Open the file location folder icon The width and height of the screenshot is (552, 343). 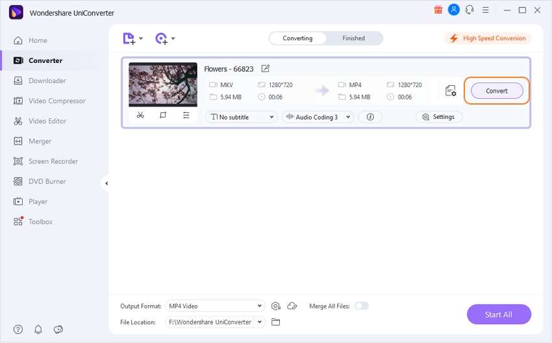click(275, 322)
